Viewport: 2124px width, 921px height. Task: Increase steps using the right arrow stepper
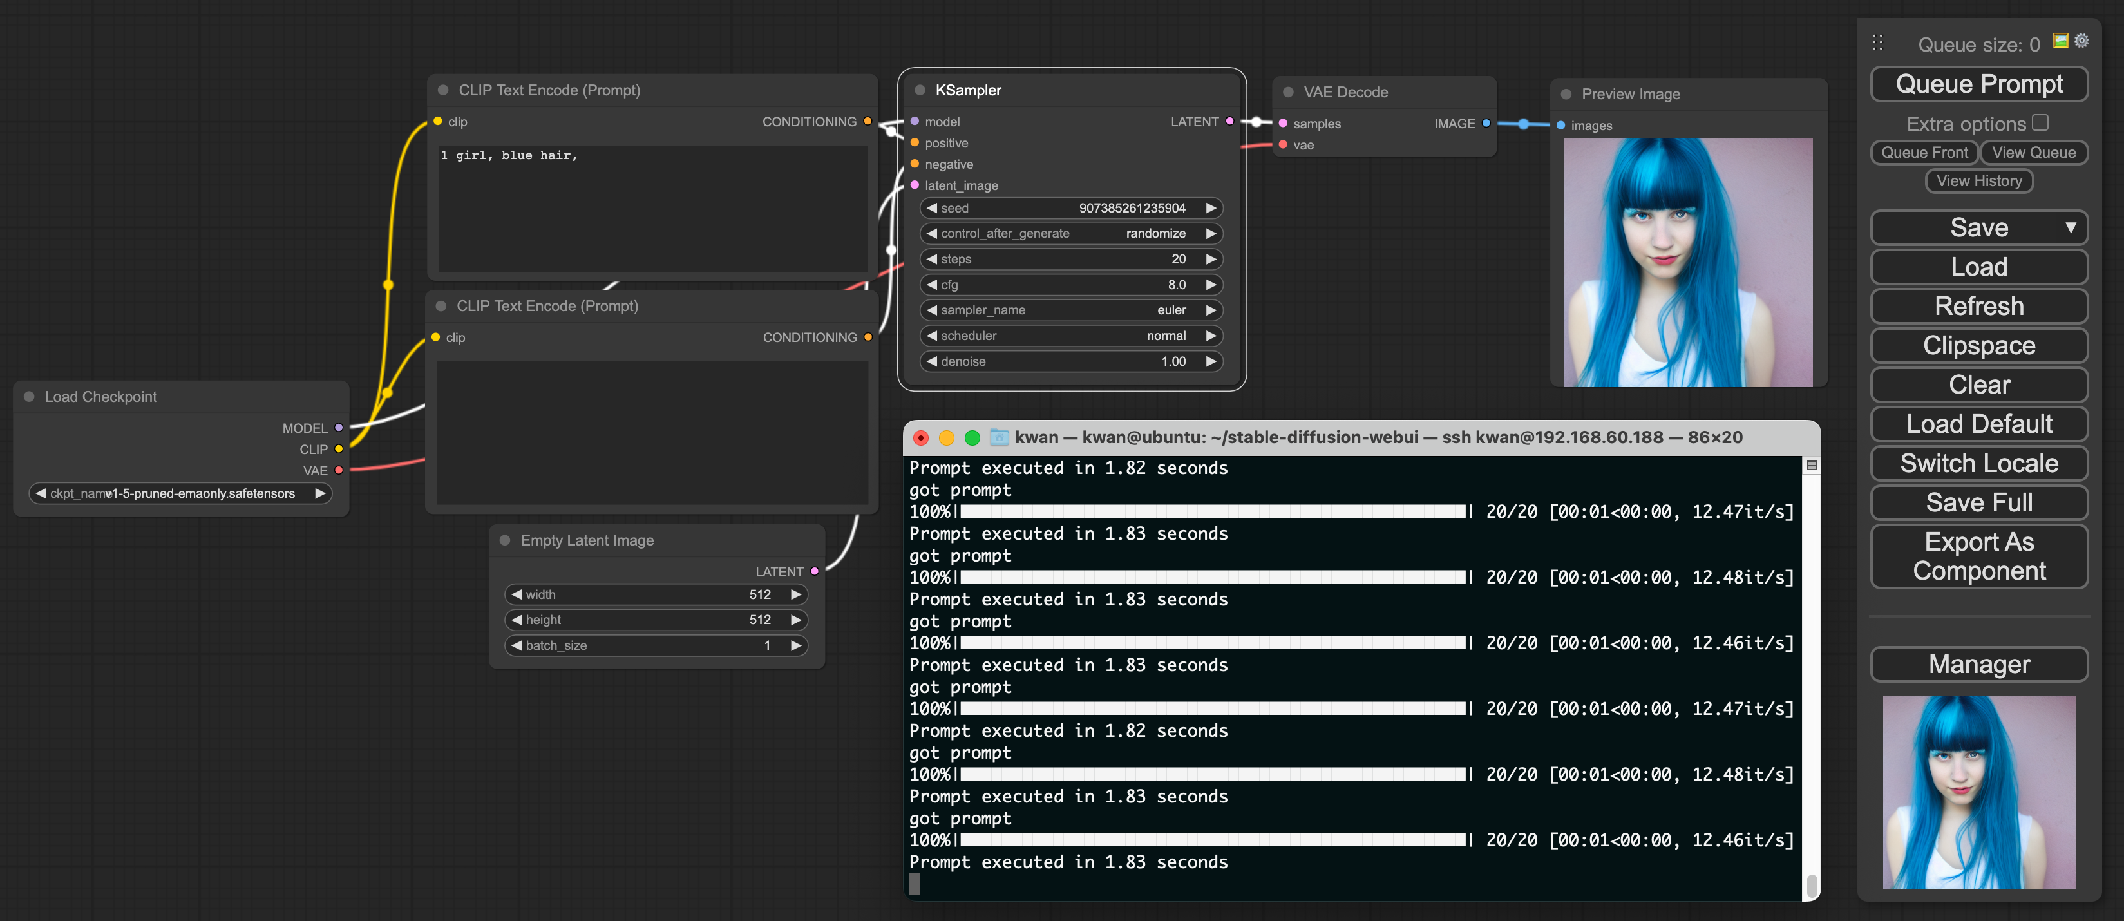point(1211,259)
